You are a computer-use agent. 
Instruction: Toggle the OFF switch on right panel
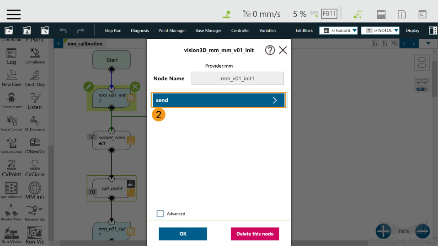(x=422, y=89)
